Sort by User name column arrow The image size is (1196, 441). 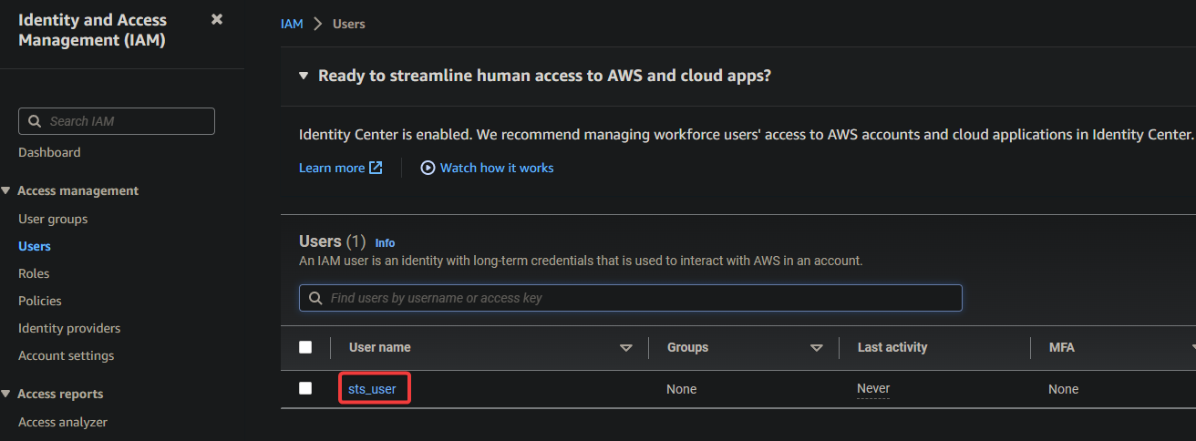626,348
